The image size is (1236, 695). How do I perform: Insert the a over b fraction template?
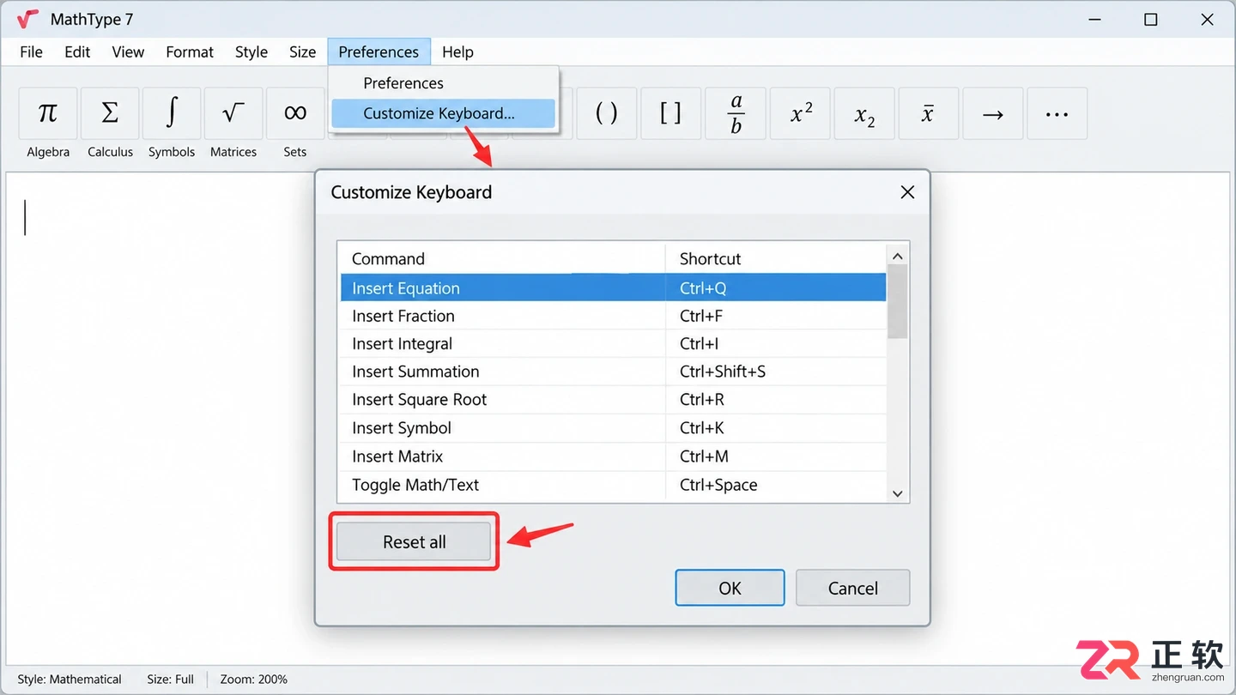[x=736, y=113]
